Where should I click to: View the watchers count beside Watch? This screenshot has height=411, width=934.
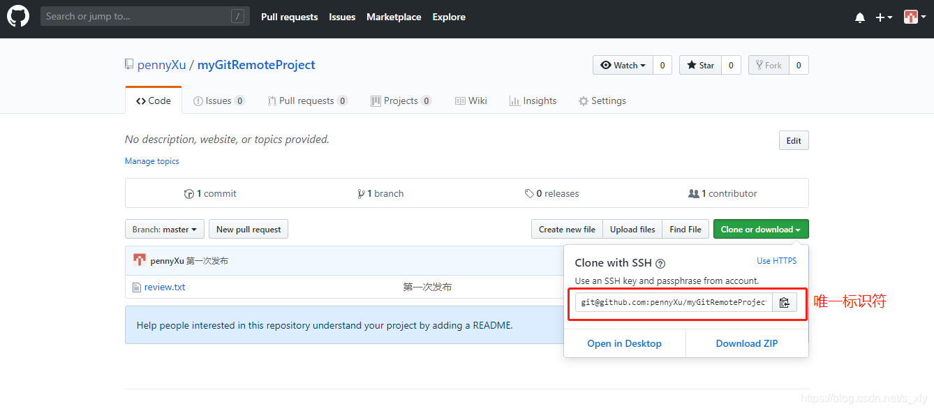662,65
